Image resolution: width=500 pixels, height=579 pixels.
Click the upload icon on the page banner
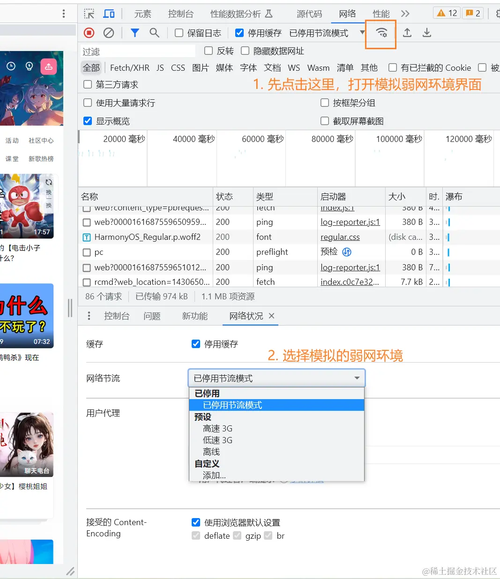coord(49,67)
